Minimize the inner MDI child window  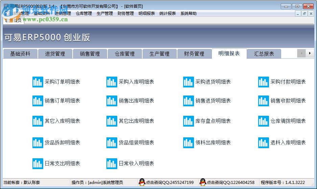(298, 14)
